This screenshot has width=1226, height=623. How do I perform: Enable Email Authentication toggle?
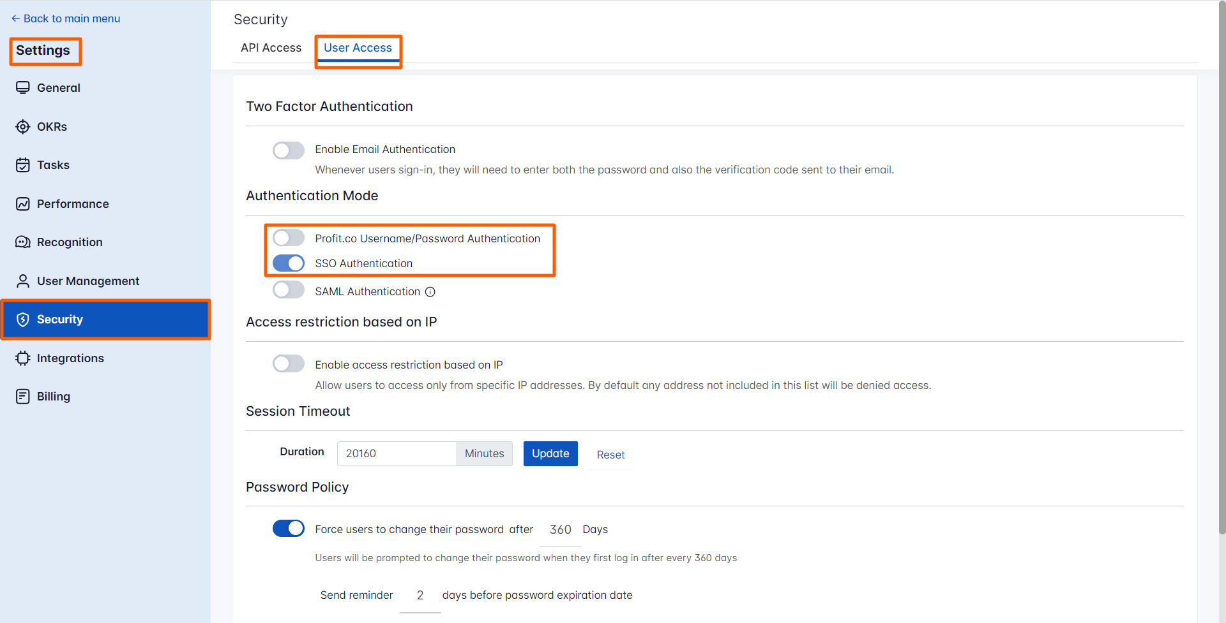288,150
